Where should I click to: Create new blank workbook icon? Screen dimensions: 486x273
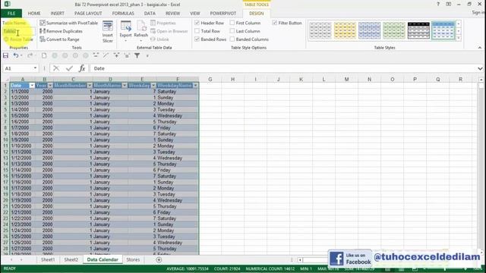coord(44,55)
